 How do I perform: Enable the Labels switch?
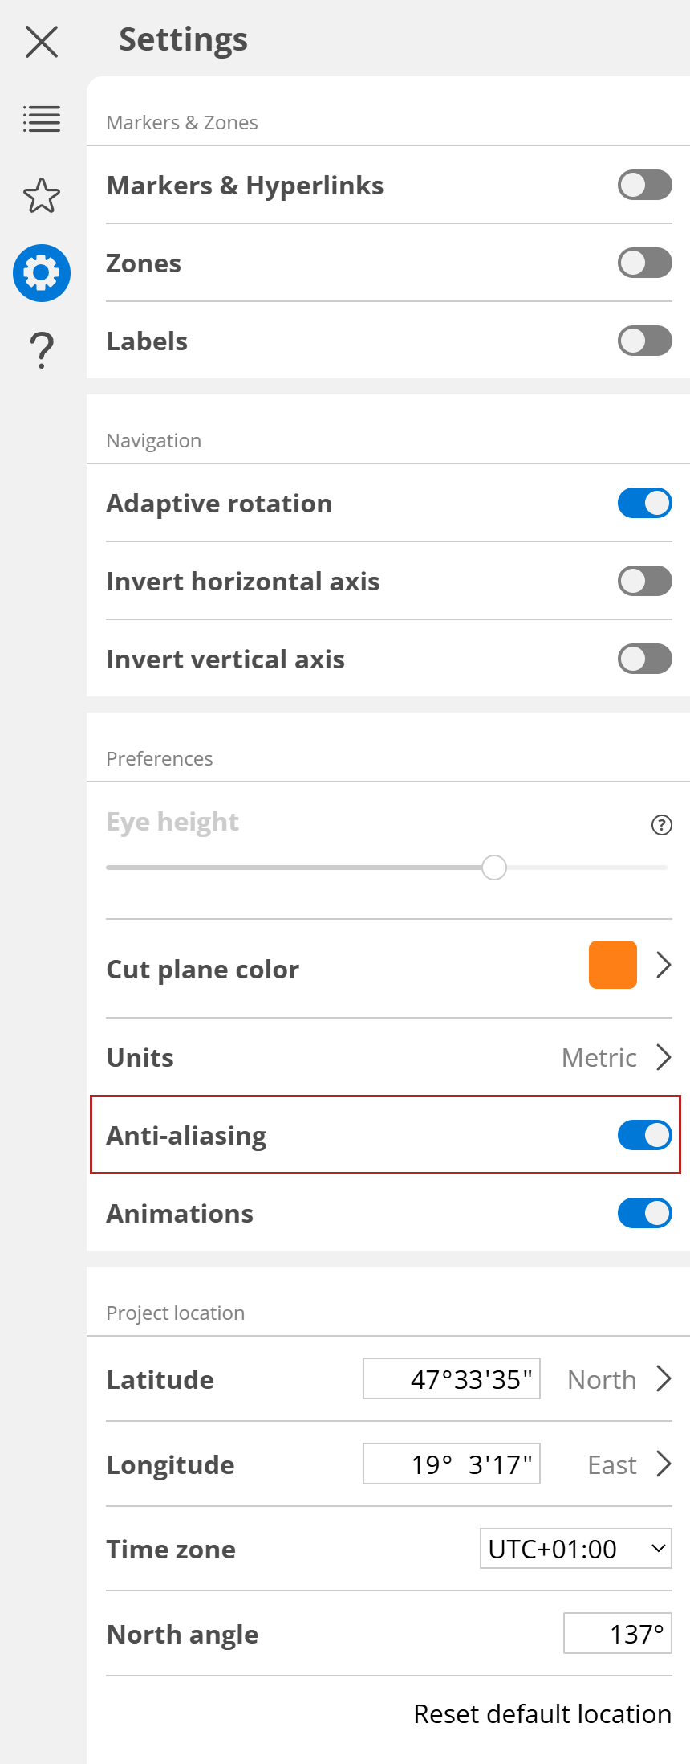coord(644,341)
